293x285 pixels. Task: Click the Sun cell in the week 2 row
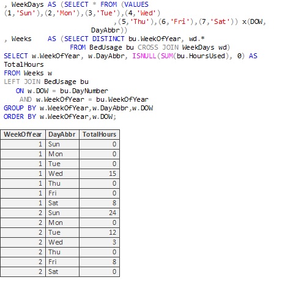[x=62, y=213]
